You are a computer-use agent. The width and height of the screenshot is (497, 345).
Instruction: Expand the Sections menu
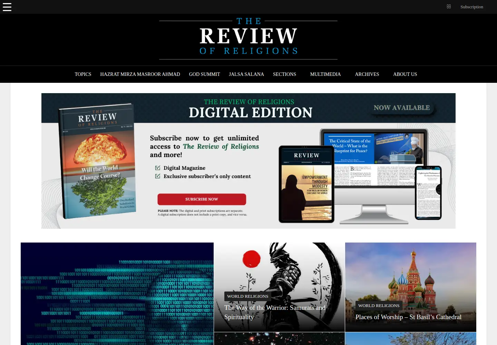(x=284, y=74)
